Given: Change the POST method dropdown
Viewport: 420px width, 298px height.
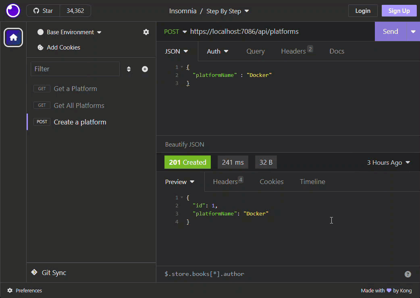Looking at the screenshot, I should point(175,31).
